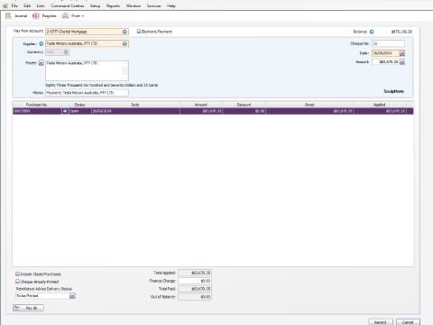Expand the Pay from Account dropdown
Image resolution: width=433 pixels, height=325 pixels.
pos(124,32)
